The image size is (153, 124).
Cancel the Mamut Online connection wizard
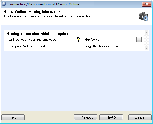click(140, 117)
